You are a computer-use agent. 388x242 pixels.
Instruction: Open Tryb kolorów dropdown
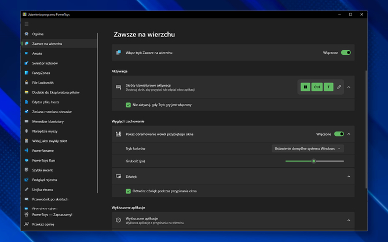pos(308,148)
